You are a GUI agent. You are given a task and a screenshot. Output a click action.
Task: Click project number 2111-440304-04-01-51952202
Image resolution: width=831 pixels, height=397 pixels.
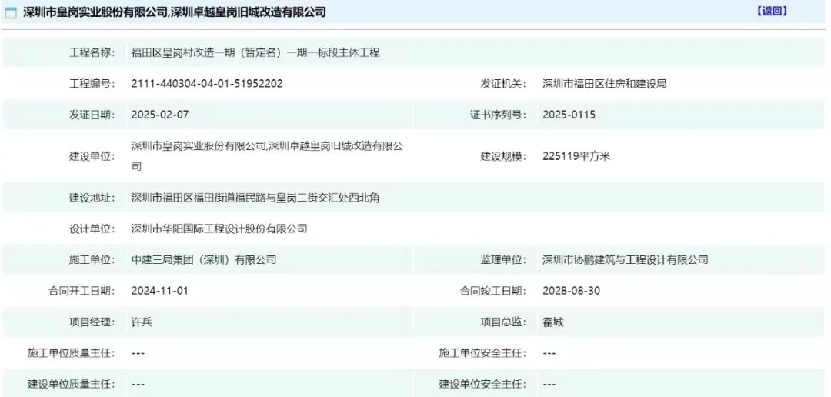pyautogui.click(x=207, y=84)
